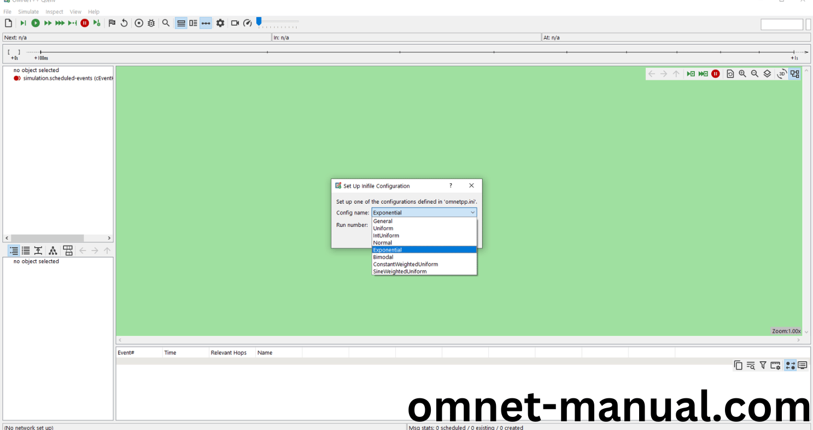Toggle the 3D view button on canvas

[x=782, y=74]
